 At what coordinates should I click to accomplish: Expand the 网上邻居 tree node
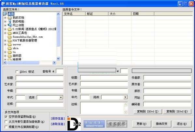pos(5,25)
